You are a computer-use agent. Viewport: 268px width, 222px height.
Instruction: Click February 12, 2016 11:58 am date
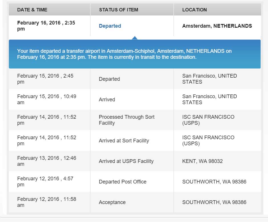click(x=46, y=202)
